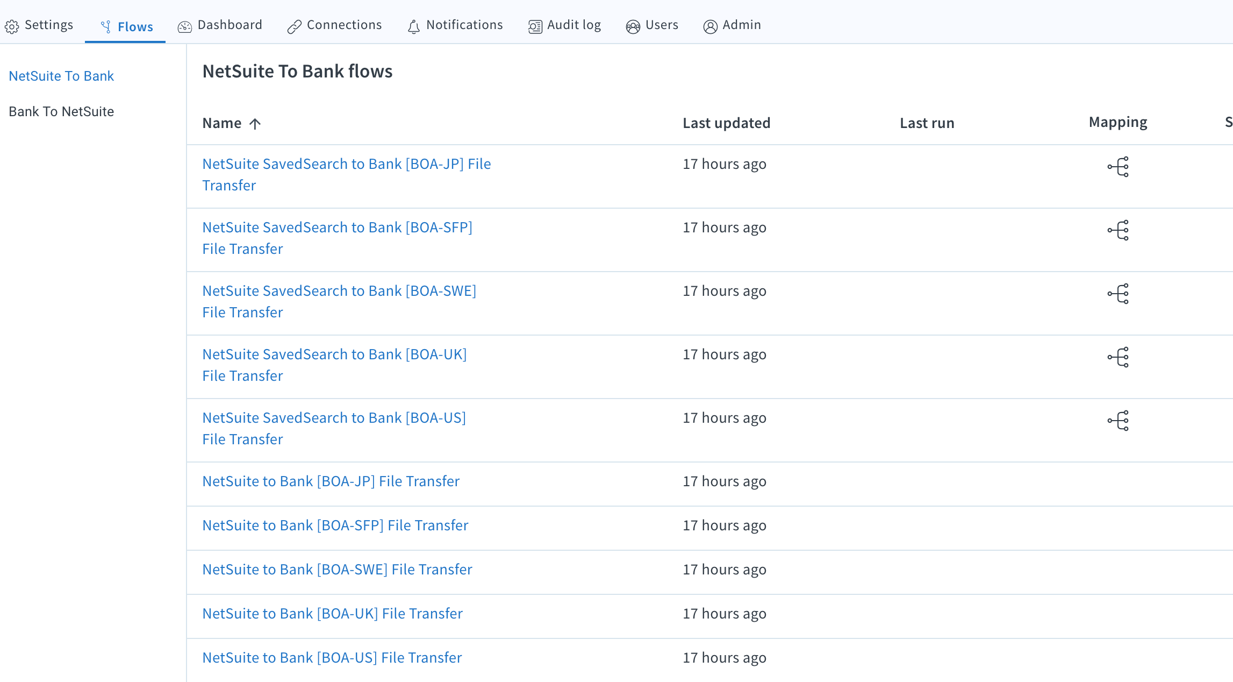This screenshot has width=1233, height=682.
Task: Open the Settings gear icon
Action: tap(12, 26)
